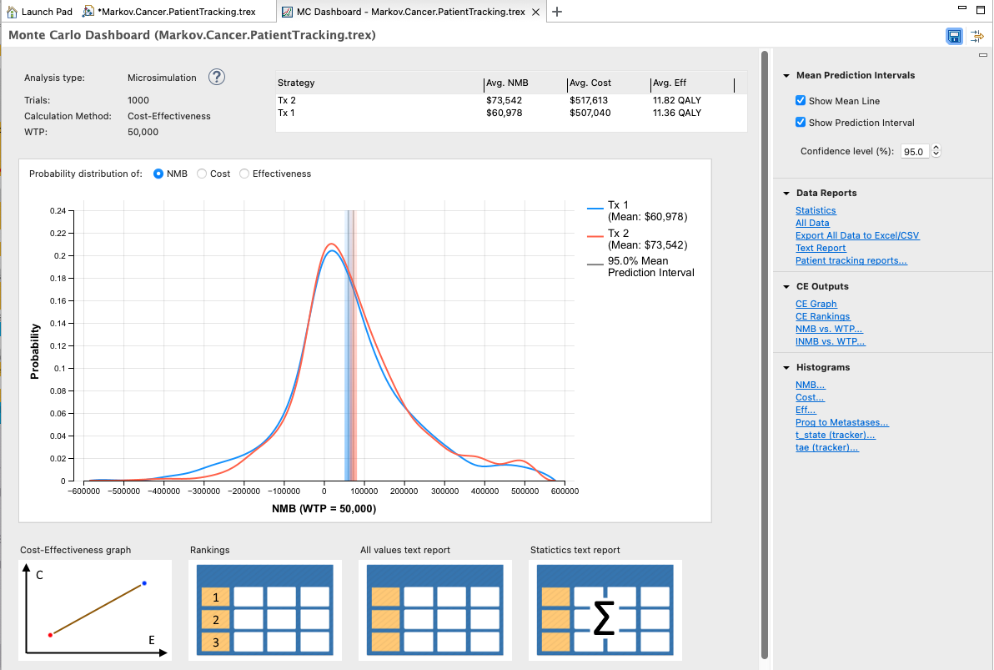
Task: Click the Launch Pad home icon
Action: pos(12,12)
